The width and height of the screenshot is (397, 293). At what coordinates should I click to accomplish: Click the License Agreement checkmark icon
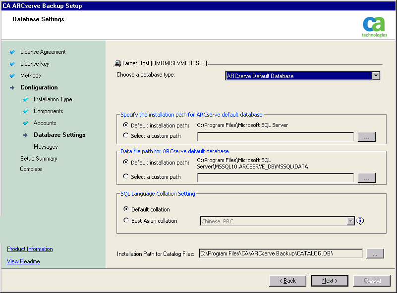click(x=12, y=52)
